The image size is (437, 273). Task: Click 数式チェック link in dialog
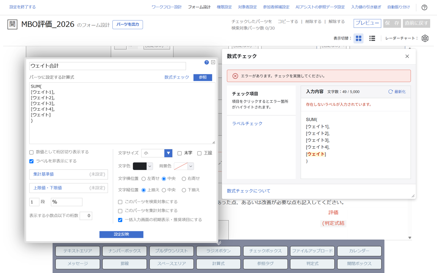[x=177, y=77]
